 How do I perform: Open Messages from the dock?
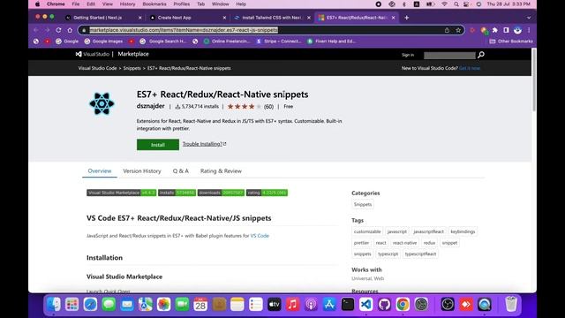(109, 304)
